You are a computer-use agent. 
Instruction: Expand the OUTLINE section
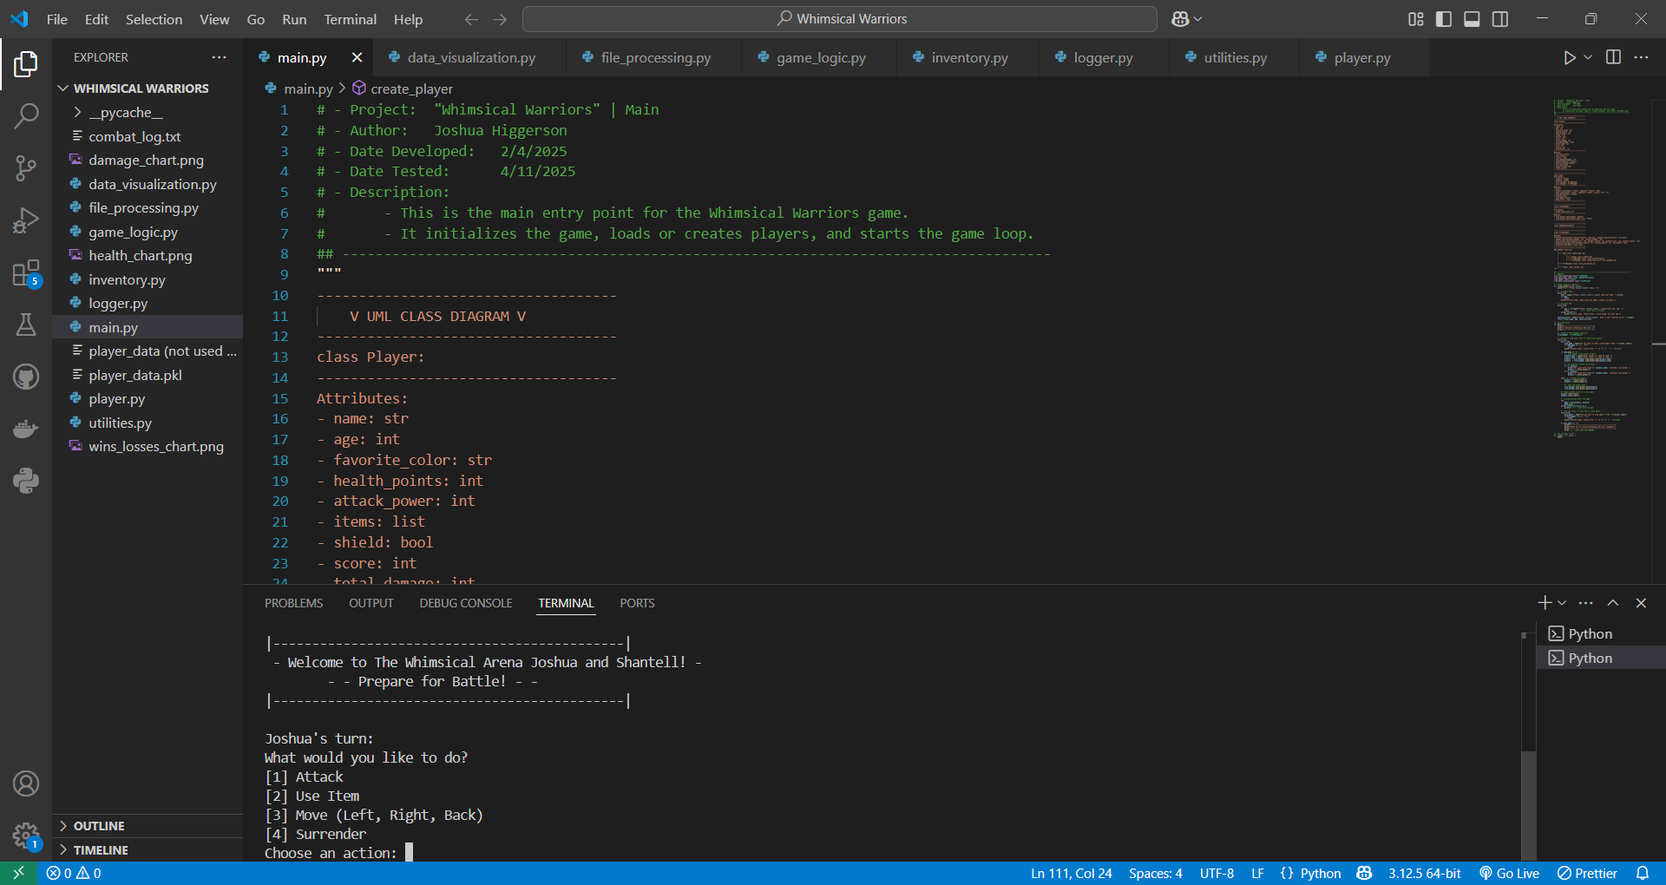[99, 826]
